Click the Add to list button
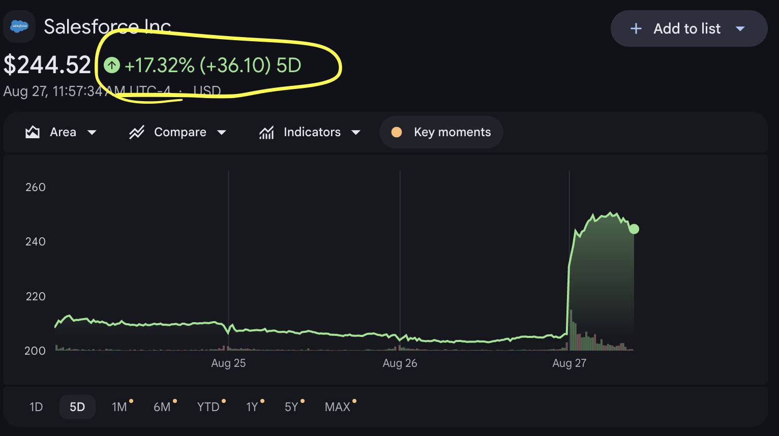The image size is (779, 436). 689,28
